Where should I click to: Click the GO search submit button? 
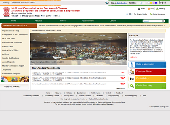pyautogui.click(x=163, y=21)
